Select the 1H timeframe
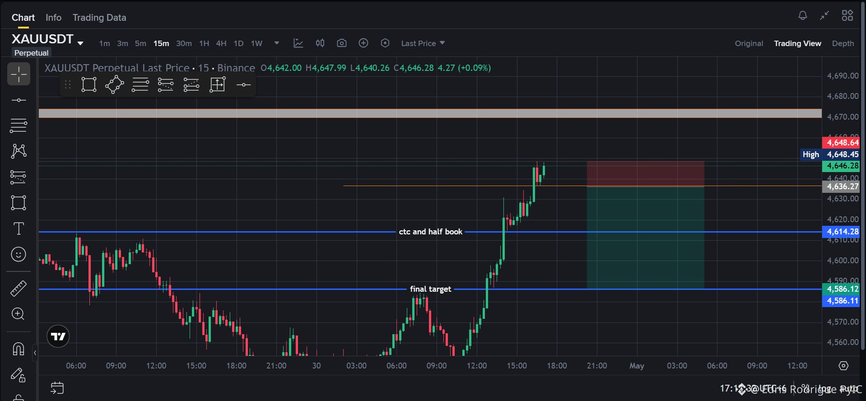866x401 pixels. [x=204, y=43]
